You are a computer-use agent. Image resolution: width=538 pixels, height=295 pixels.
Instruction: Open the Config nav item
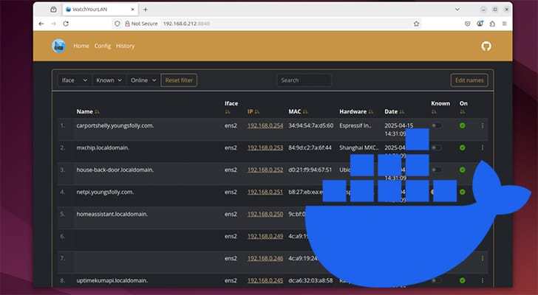pos(103,46)
